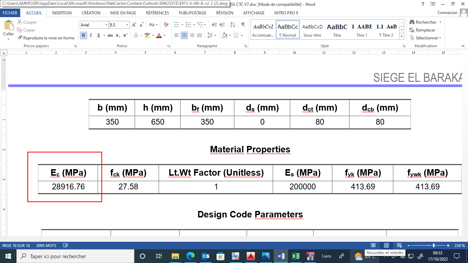Screen dimensions: 468x263
Task: Switch to web layout view in status bar
Action: click(399, 246)
